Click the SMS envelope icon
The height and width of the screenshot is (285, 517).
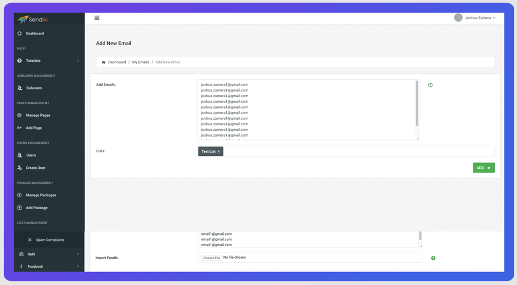click(22, 254)
